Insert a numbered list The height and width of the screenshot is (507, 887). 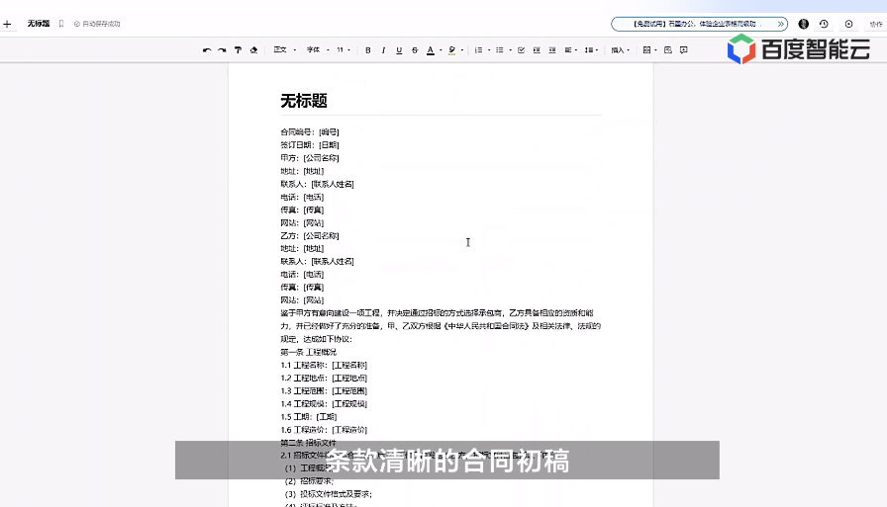coord(478,50)
